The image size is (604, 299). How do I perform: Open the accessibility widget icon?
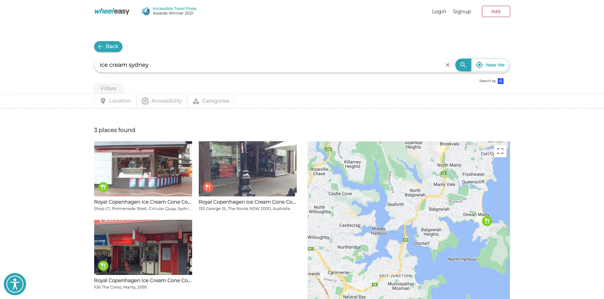click(x=15, y=284)
